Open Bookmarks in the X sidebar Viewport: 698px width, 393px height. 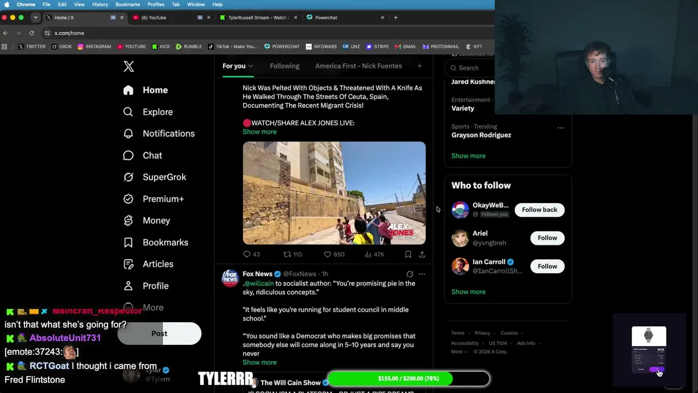click(x=155, y=242)
